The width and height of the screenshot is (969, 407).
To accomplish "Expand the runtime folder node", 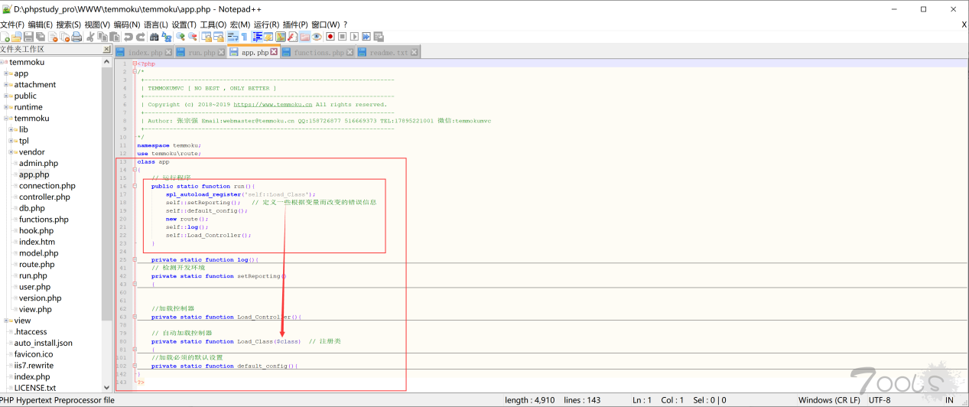I will tap(6, 107).
